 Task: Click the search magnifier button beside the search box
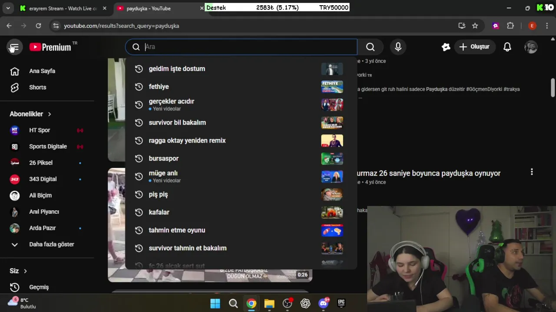pyautogui.click(x=370, y=47)
